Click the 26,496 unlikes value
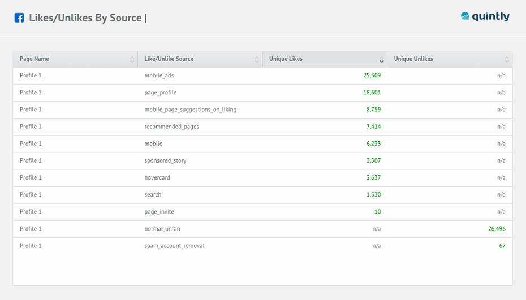Viewport: 526px width, 300px height. point(497,229)
